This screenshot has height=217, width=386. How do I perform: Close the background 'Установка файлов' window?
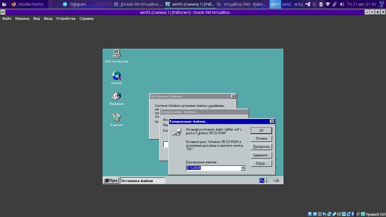point(233,96)
